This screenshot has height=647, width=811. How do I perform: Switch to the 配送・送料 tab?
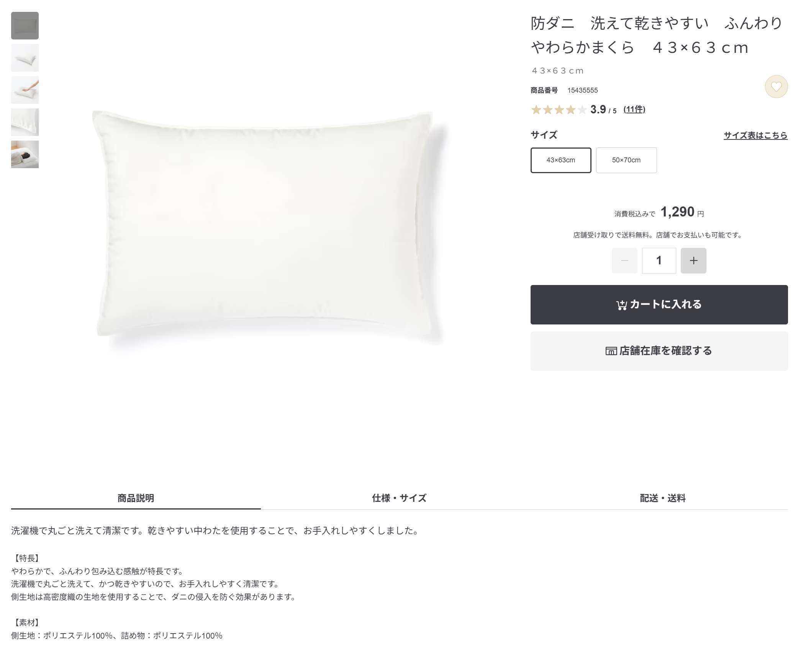[x=662, y=498]
